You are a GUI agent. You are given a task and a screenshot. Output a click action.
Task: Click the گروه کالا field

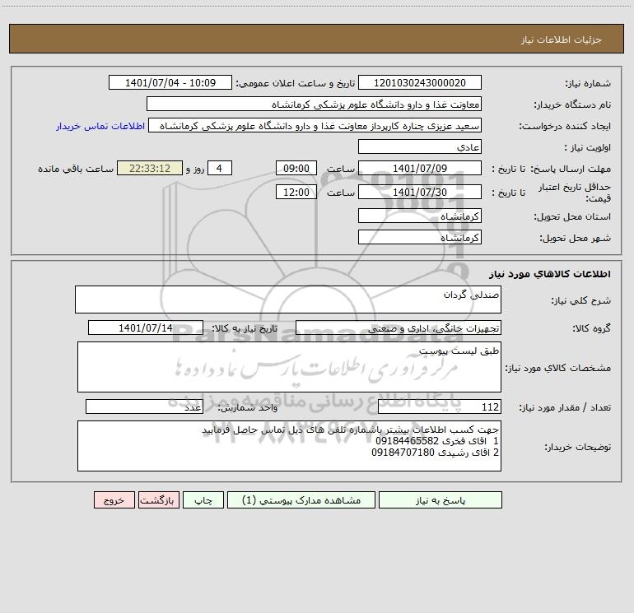(x=399, y=327)
